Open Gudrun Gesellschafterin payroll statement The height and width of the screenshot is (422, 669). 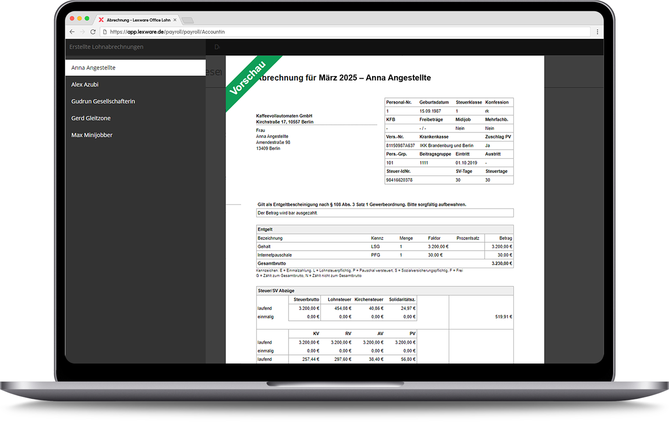(x=103, y=101)
